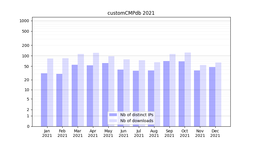This screenshot has height=142, width=256.
Task: Select the 'Nb of distinct IPs' legend label
Action: point(137,115)
